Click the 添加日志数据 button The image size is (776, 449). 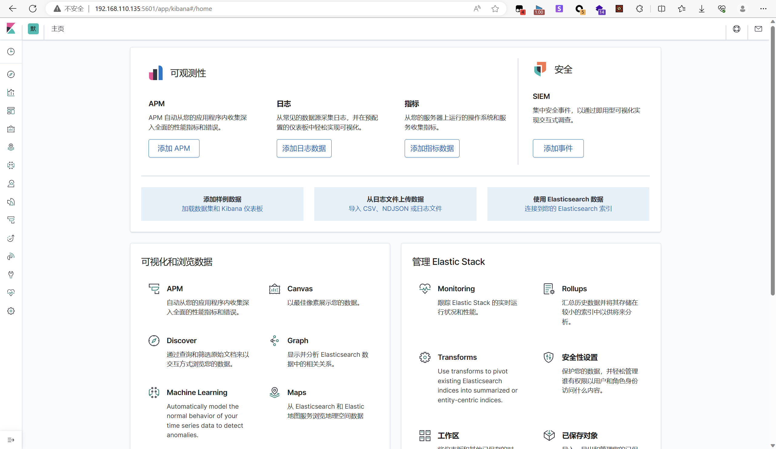(x=304, y=148)
